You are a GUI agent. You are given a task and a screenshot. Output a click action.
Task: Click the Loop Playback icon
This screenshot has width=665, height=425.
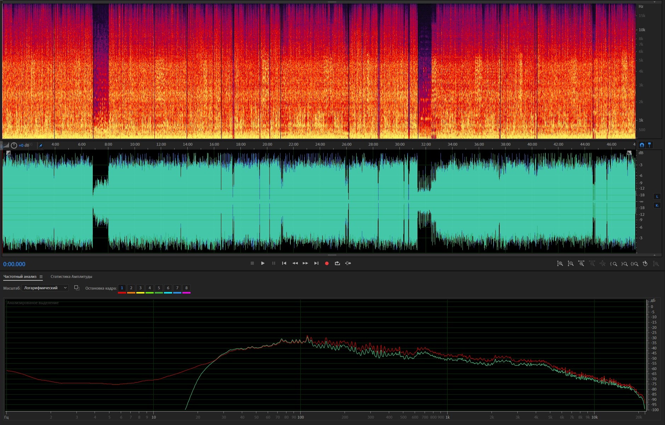337,263
